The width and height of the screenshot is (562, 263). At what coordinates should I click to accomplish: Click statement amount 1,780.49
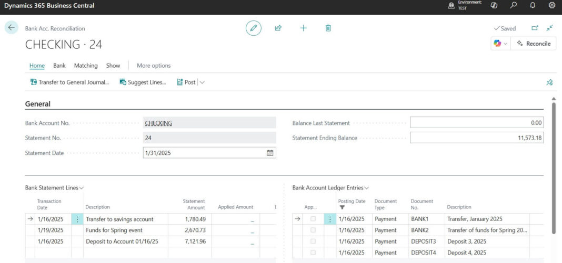(x=194, y=219)
